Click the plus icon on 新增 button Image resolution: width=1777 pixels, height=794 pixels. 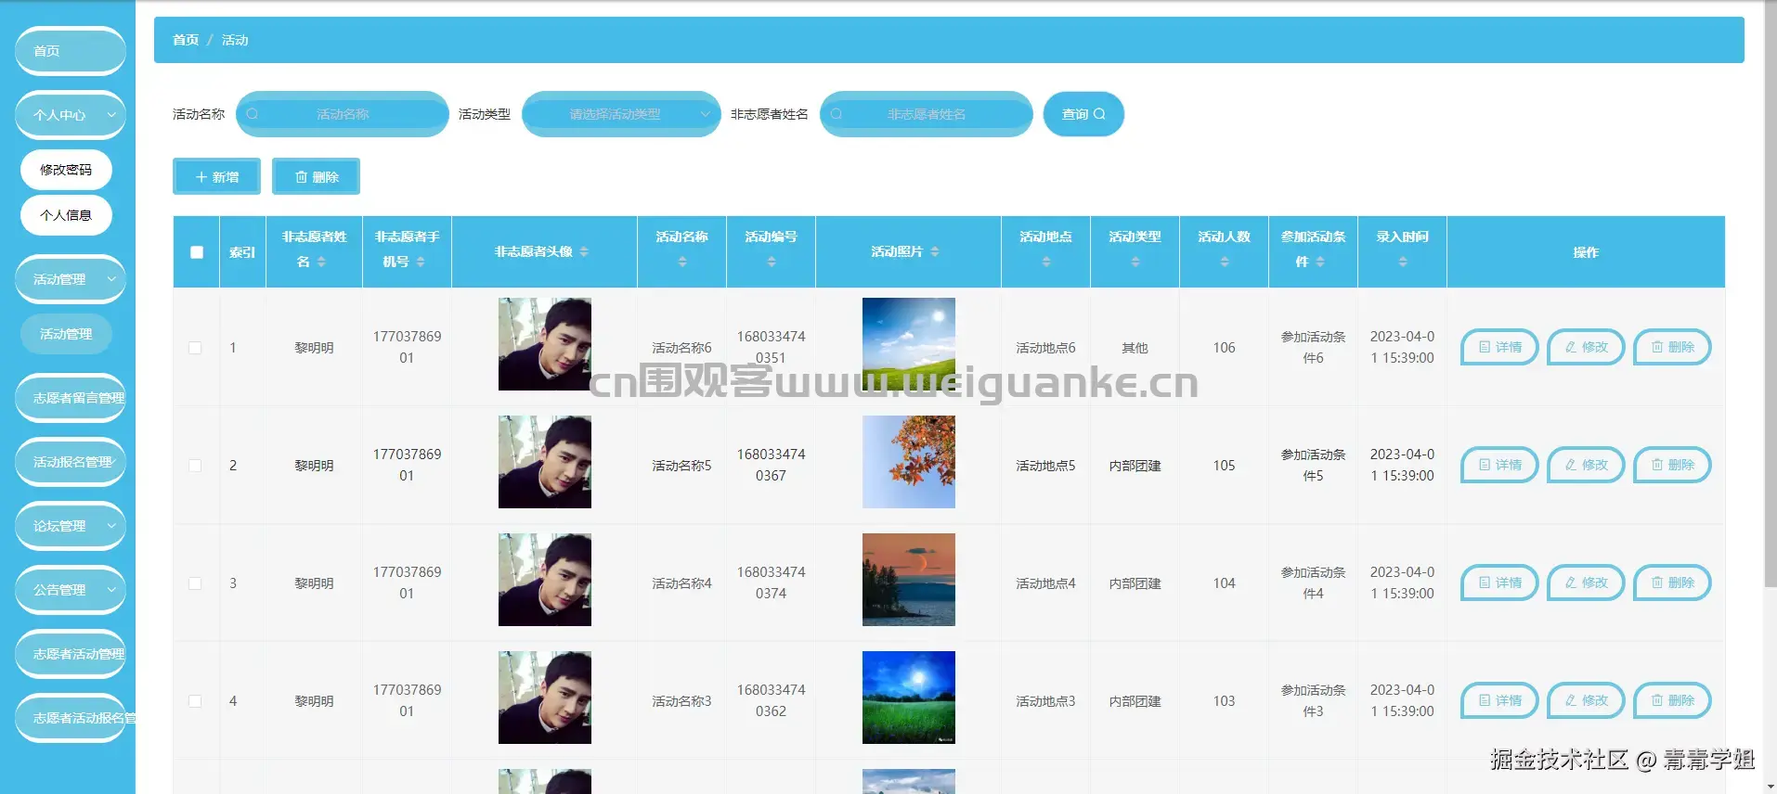tap(201, 177)
